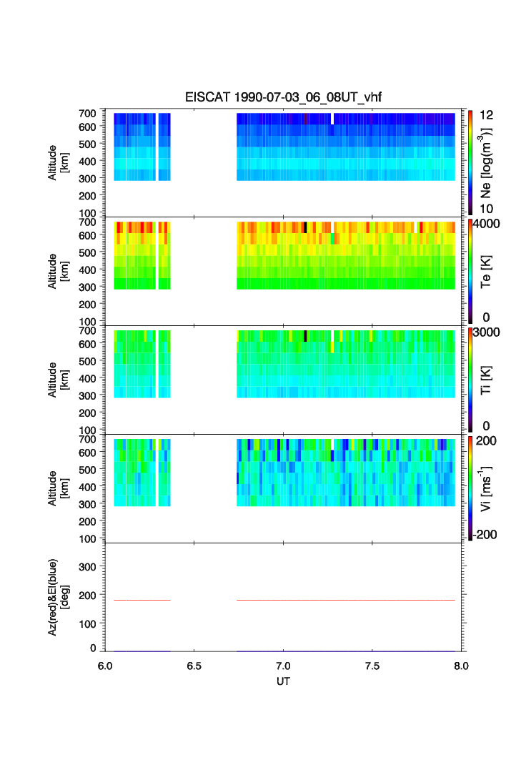Click the Ti color bar
The image size is (506, 760).
click(470, 380)
